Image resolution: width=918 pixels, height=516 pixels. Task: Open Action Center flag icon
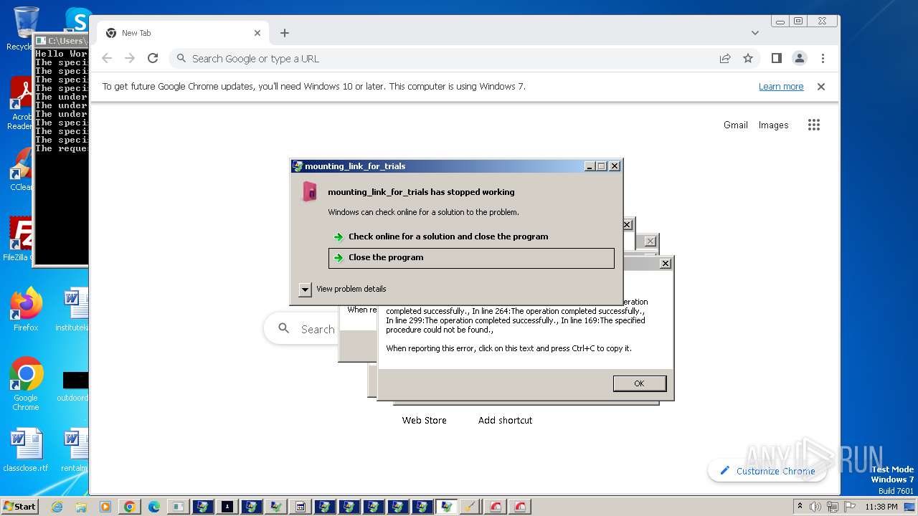(851, 507)
